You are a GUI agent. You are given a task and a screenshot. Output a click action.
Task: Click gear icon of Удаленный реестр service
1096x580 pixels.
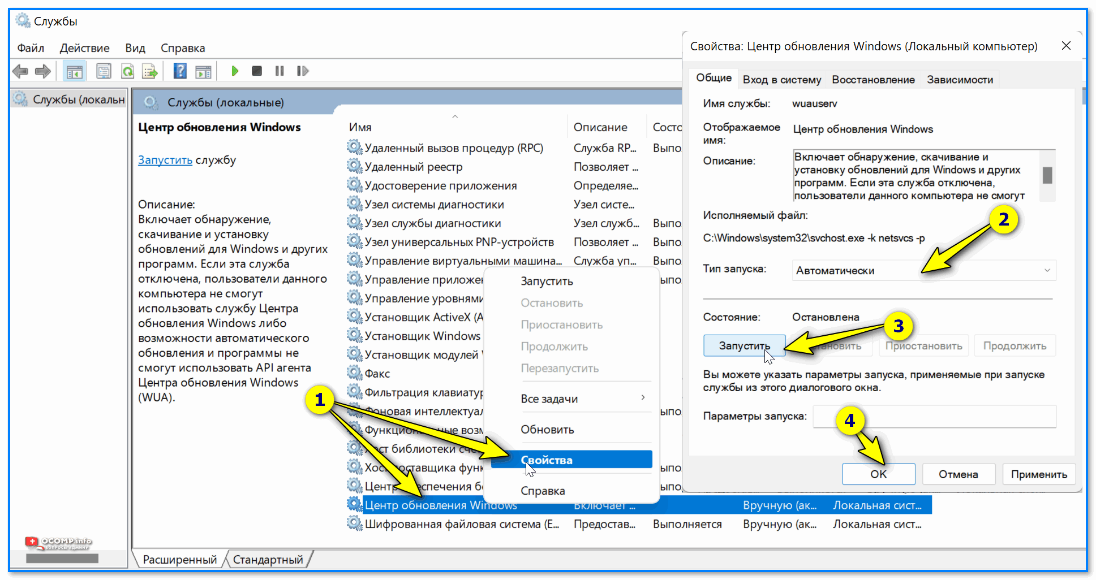(x=355, y=166)
